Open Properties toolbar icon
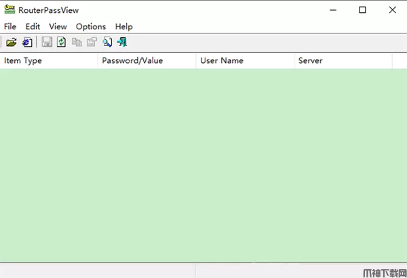This screenshot has height=278, width=407. (92, 42)
